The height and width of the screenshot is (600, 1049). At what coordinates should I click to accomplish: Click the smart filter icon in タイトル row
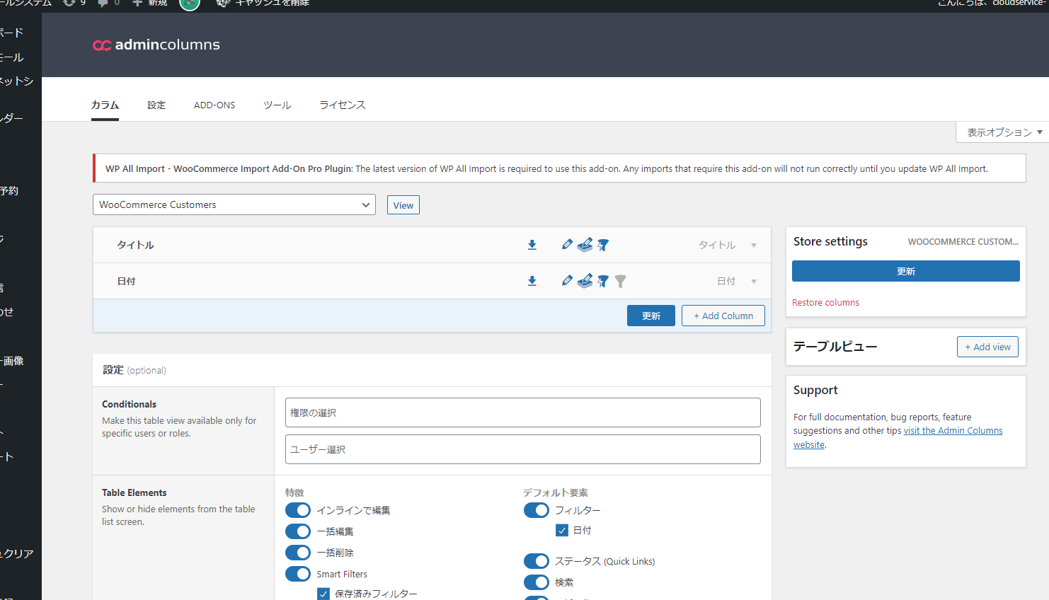click(603, 245)
